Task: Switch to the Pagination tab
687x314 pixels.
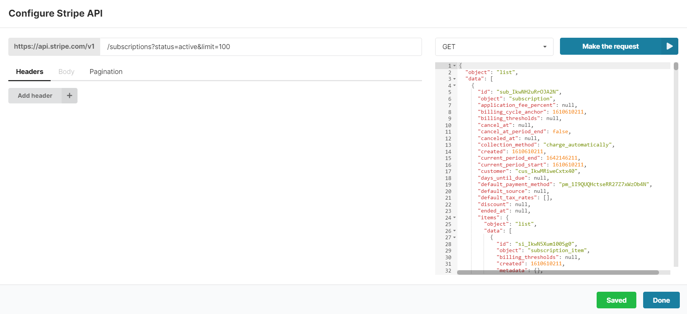Action: click(x=106, y=72)
